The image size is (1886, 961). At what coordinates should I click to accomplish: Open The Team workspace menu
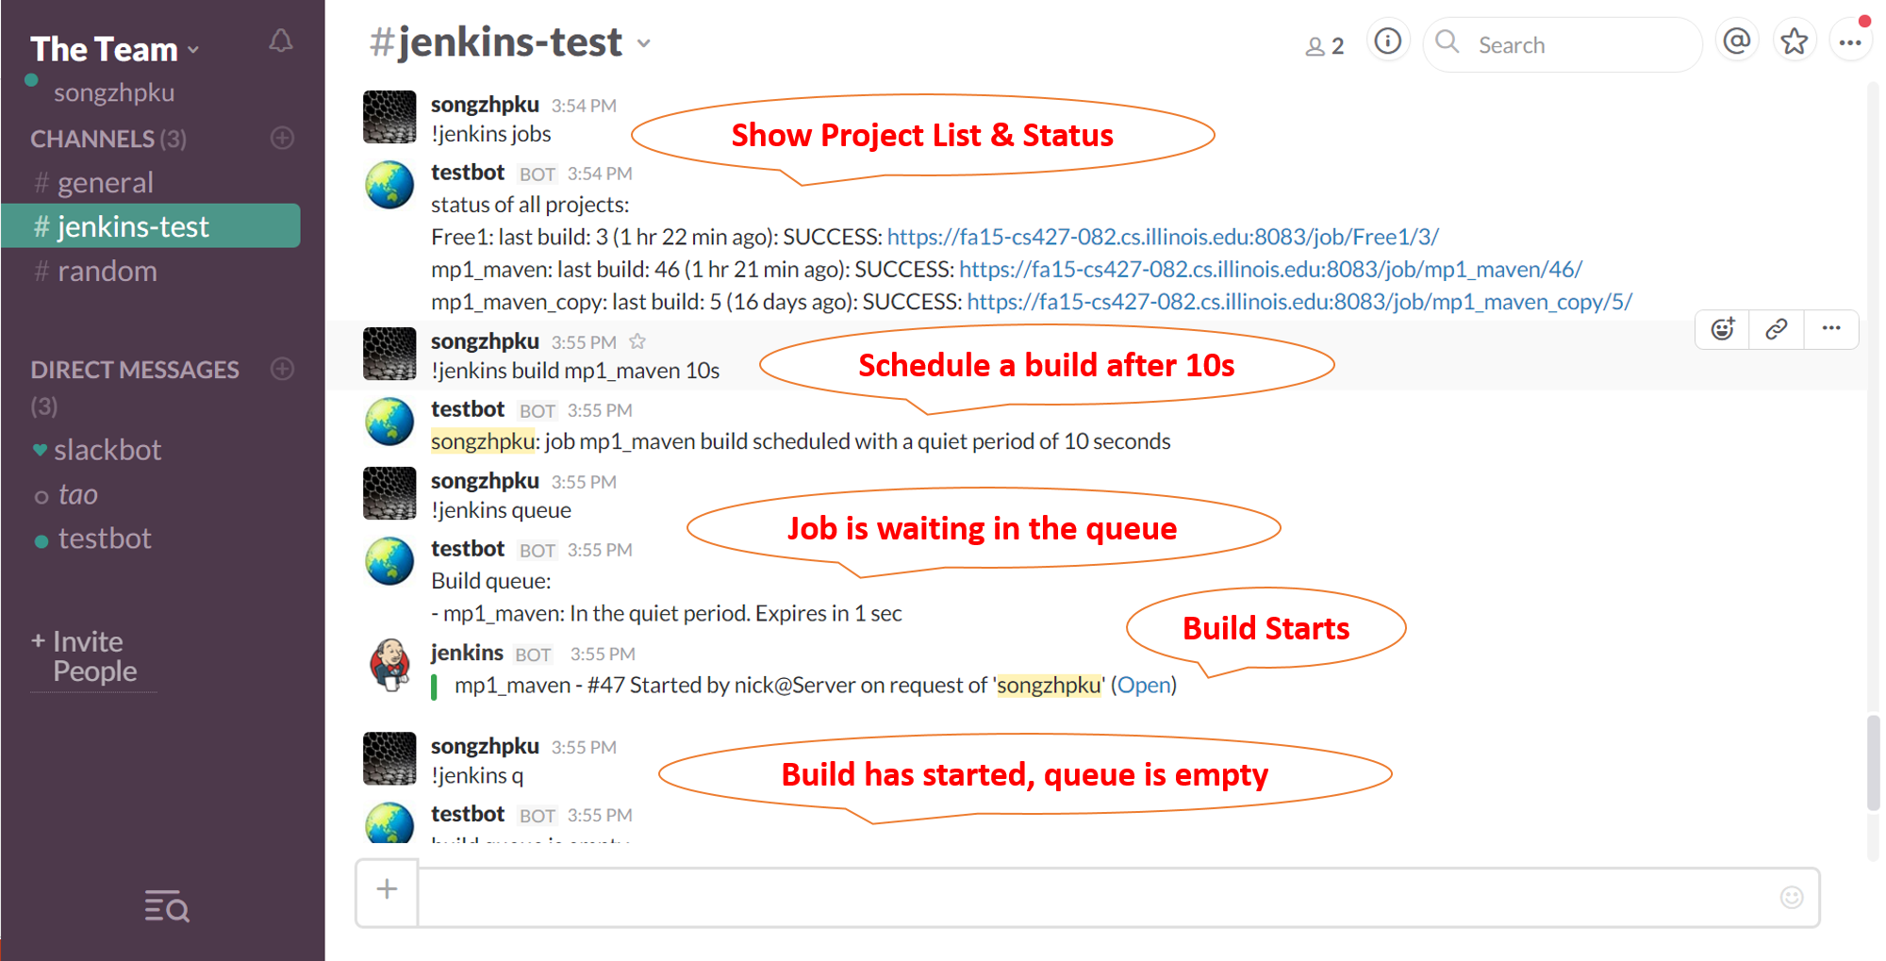pos(114,49)
